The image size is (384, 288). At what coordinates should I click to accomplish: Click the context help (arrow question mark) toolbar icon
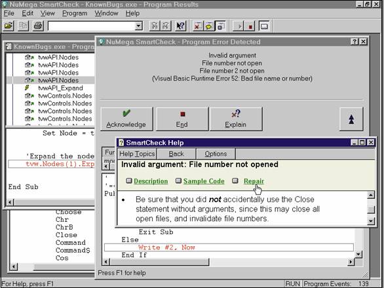pyautogui.click(x=181, y=26)
